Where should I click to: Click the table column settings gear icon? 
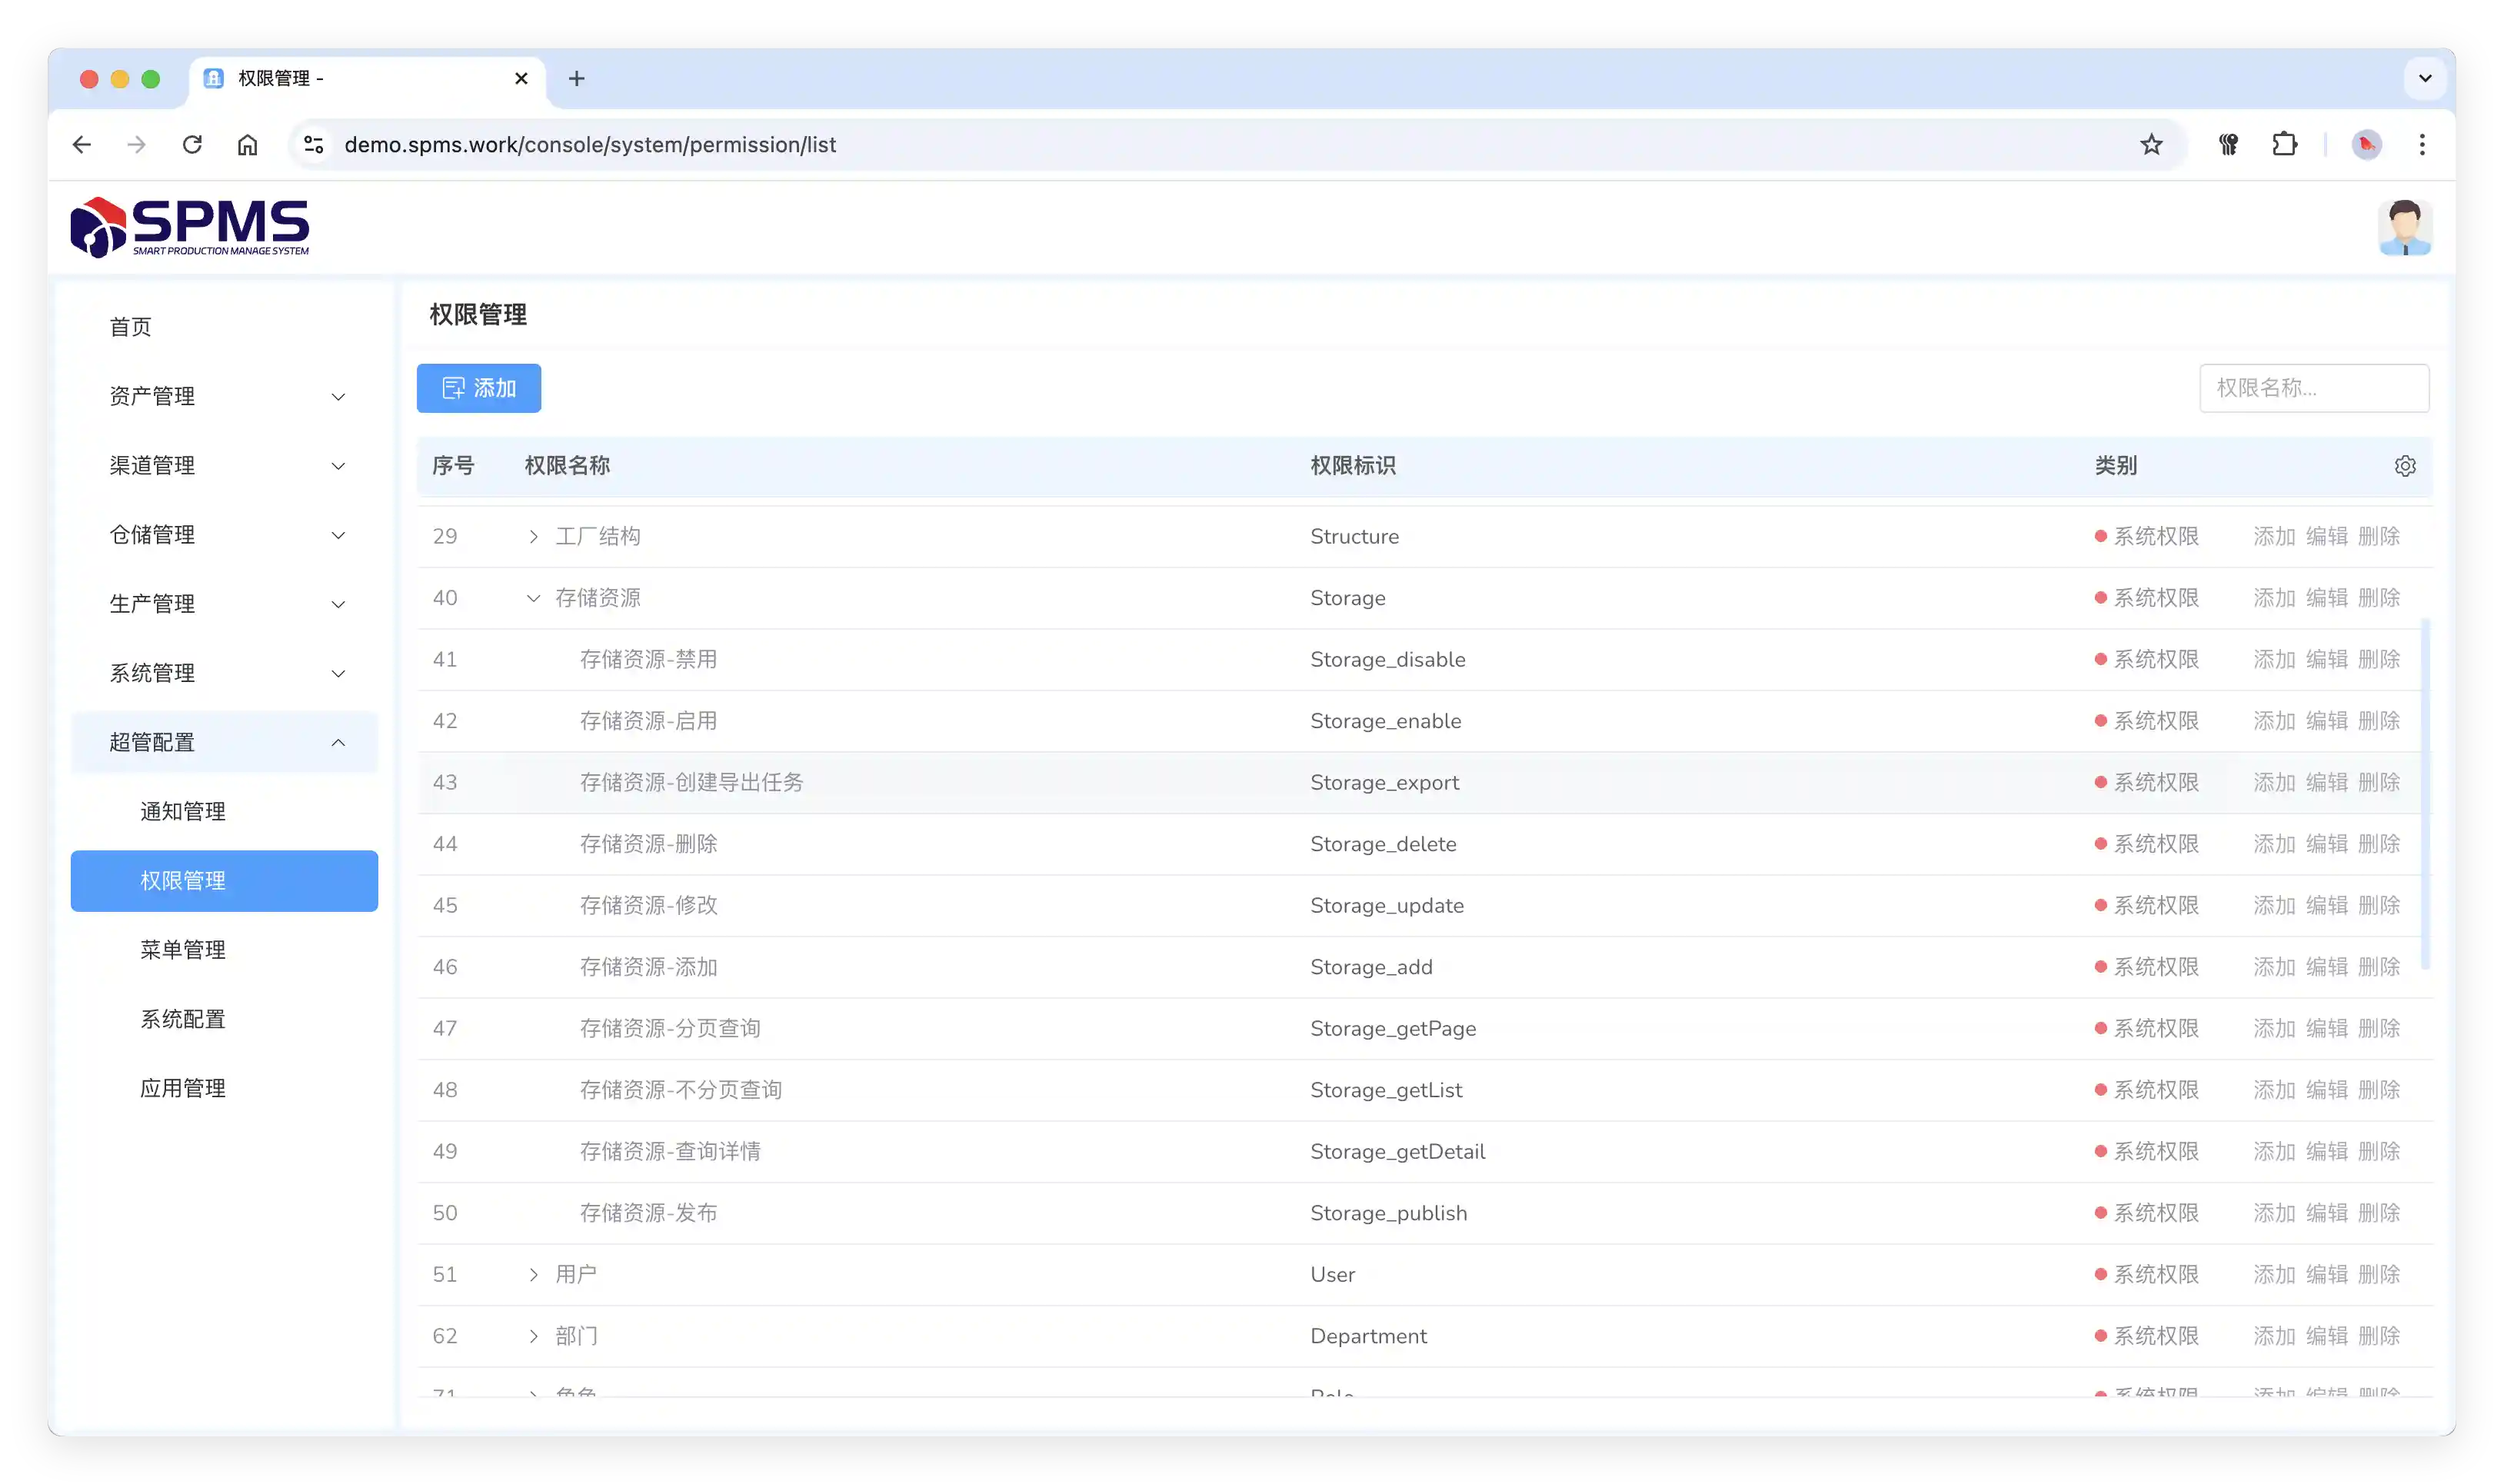(2405, 466)
